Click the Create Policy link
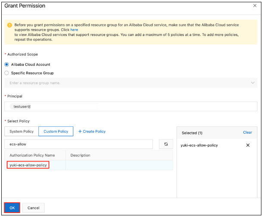The height and width of the screenshot is (217, 264). 94,131
